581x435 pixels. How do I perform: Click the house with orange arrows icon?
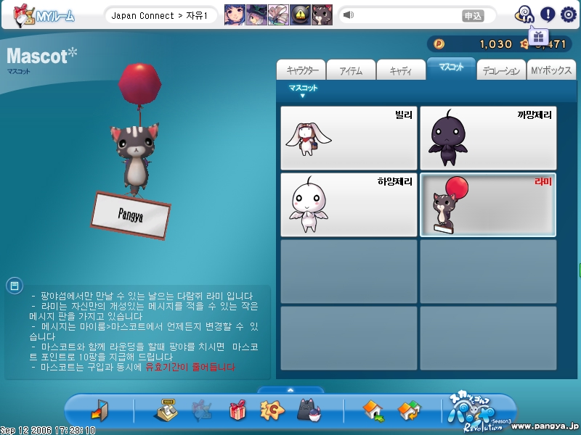point(410,411)
